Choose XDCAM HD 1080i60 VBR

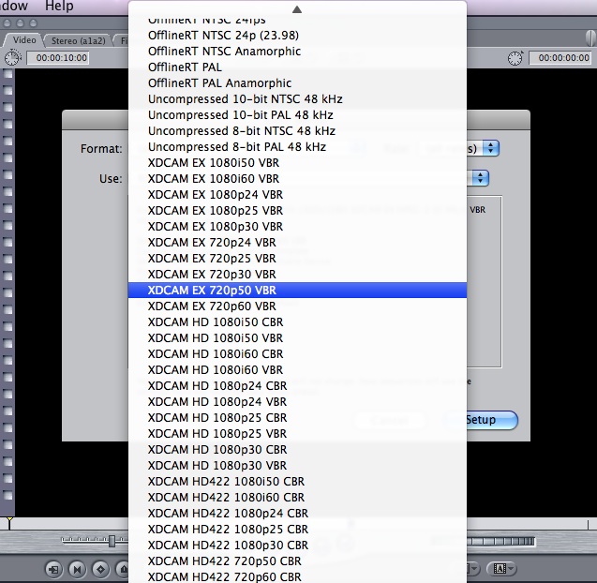click(297, 369)
